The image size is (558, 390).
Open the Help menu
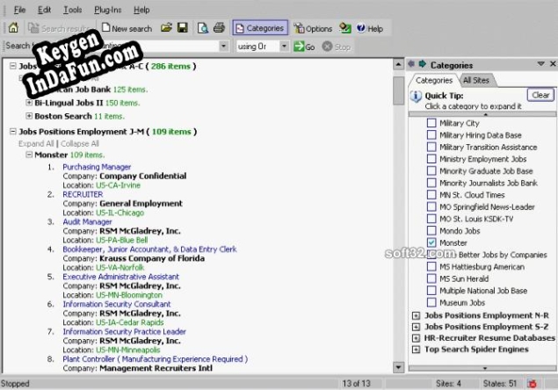coord(141,10)
